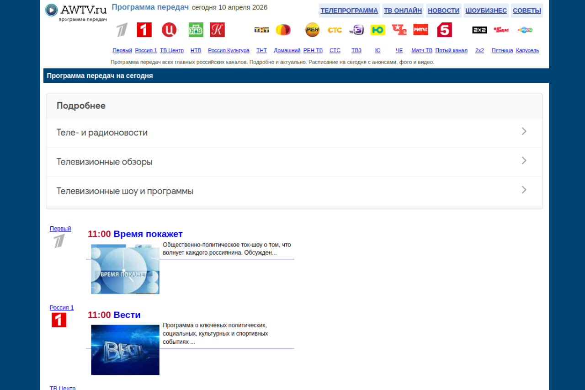The width and height of the screenshot is (585, 390).
Task: Click the Пятый канал logo icon
Action: pos(444,30)
